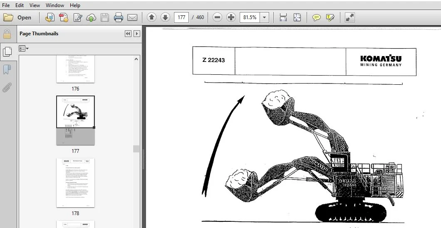This screenshot has height=228, width=441.
Task: Switch to read mode fullscreen icon
Action: coord(349,17)
